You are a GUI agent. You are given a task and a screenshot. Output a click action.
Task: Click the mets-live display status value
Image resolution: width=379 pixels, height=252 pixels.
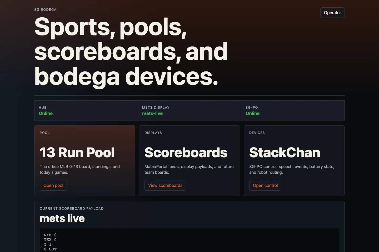click(x=152, y=113)
